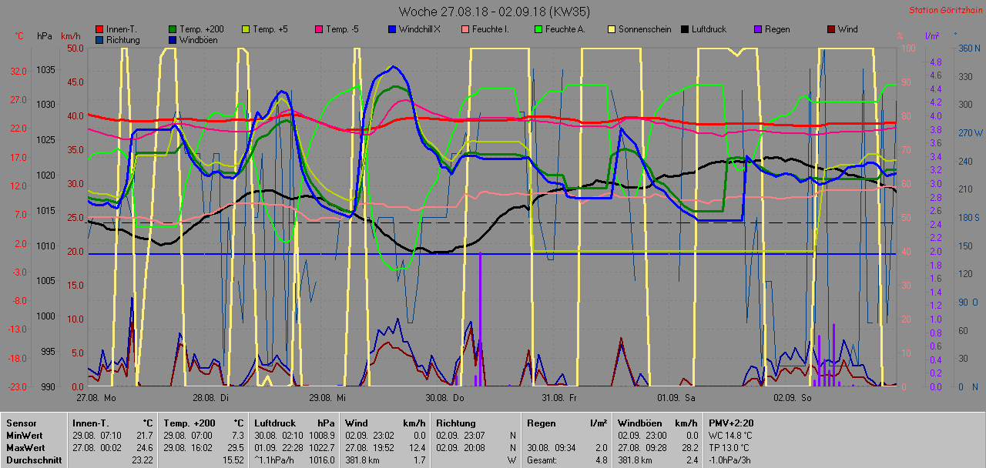This screenshot has height=468, width=986.
Task: Select the 30.08. Do date marker
Action: [446, 398]
